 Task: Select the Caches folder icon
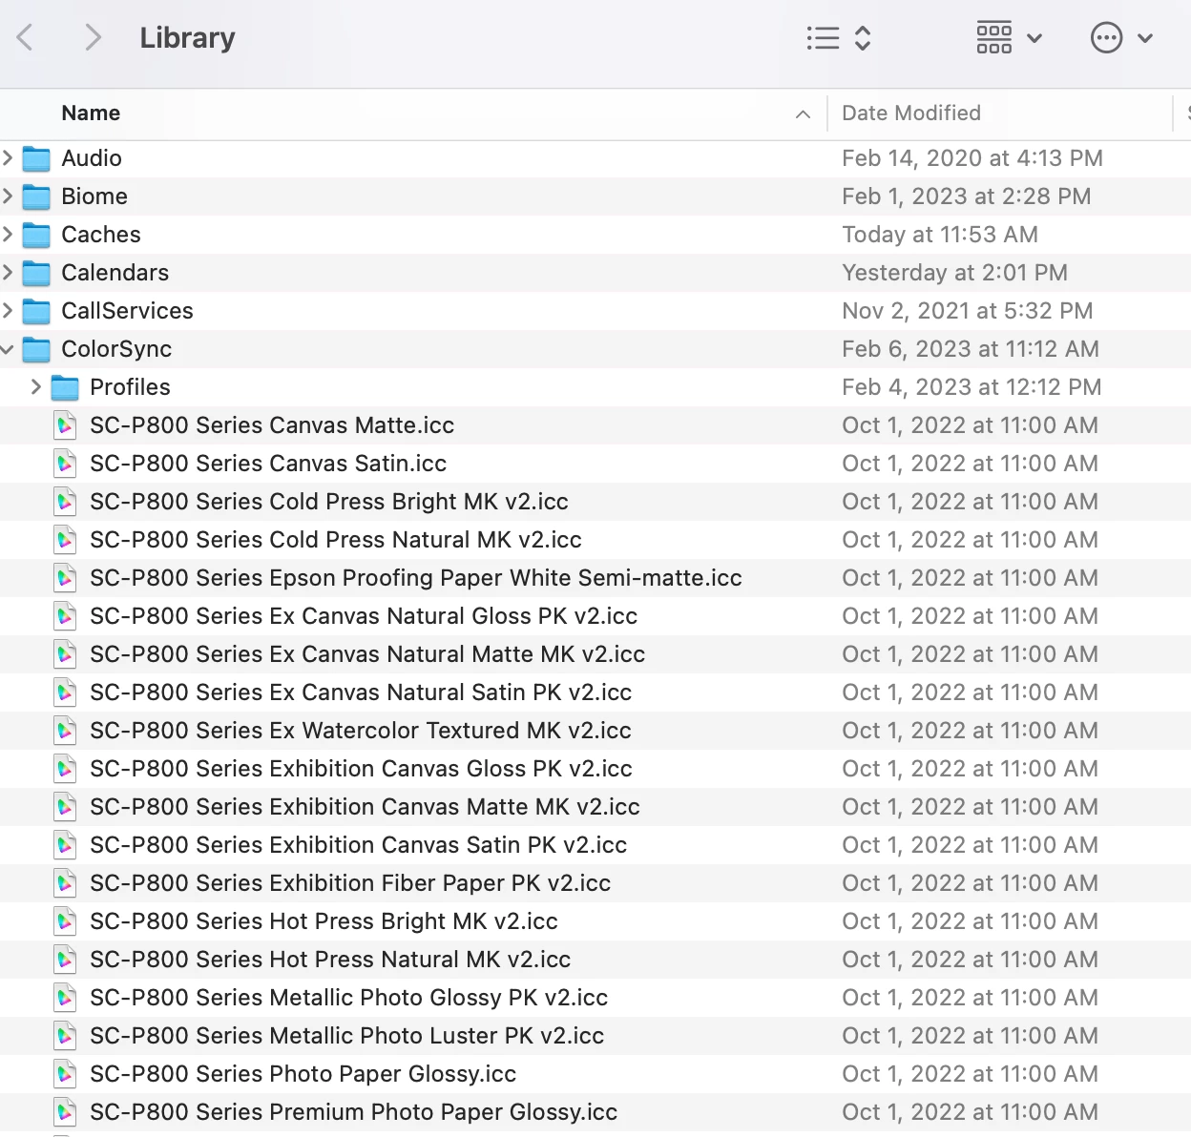pos(36,235)
